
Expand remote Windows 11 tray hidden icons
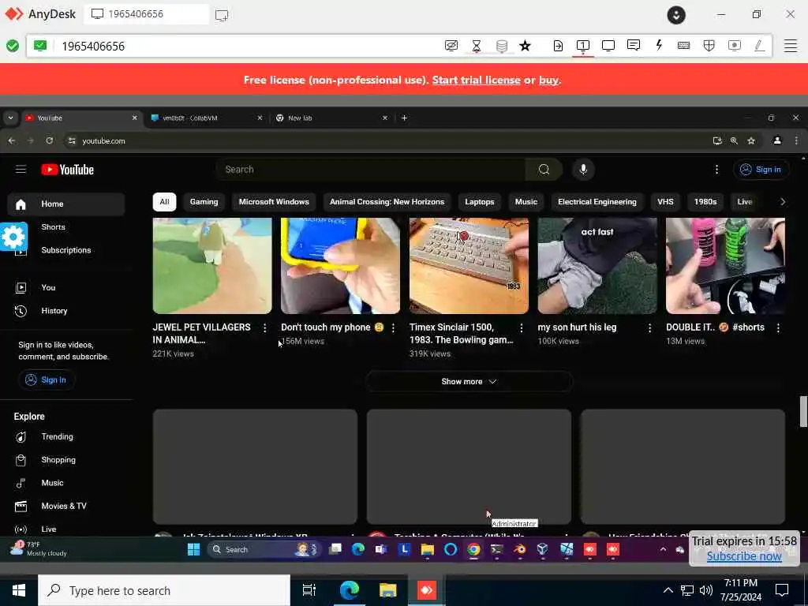tap(663, 549)
